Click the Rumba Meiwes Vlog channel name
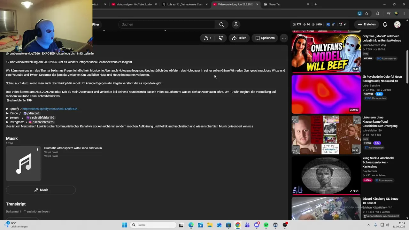 374,45
